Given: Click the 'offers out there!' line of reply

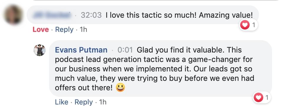Looking at the screenshot, I should pos(84,88).
